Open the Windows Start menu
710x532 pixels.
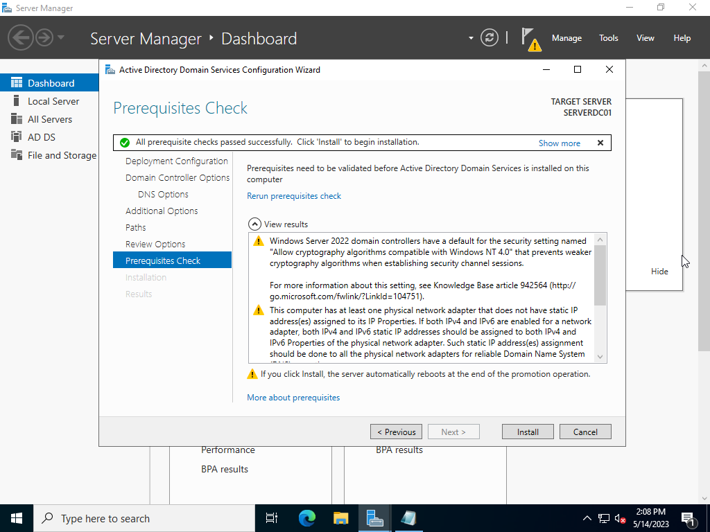tap(17, 518)
